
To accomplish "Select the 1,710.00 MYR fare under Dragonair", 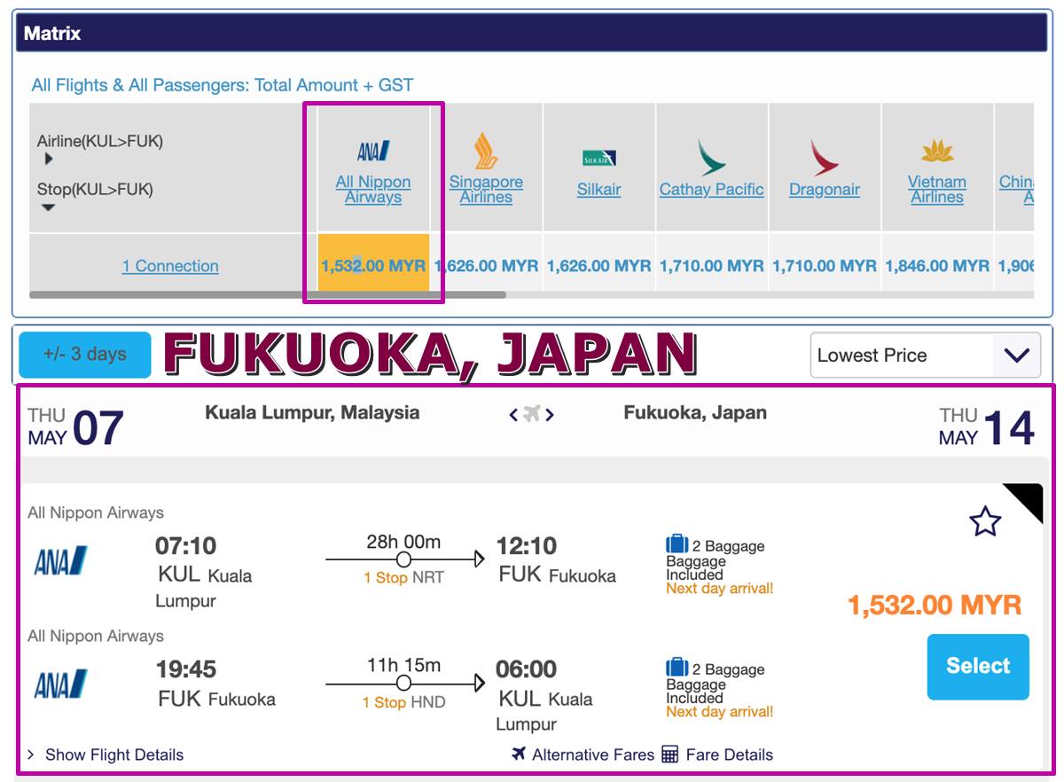I will (825, 265).
